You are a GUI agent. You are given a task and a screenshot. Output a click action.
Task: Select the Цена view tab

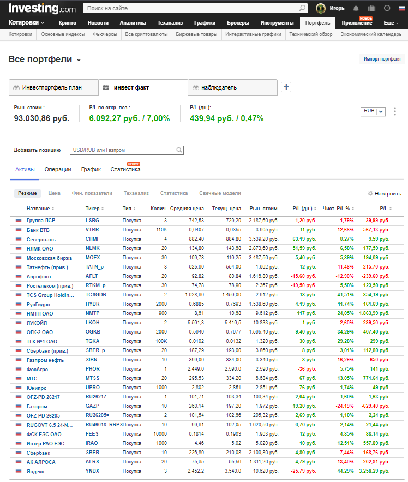pos(54,193)
